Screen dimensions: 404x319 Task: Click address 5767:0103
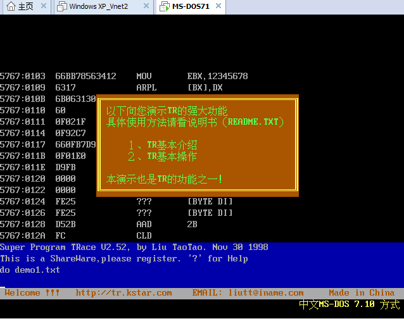tap(23, 76)
